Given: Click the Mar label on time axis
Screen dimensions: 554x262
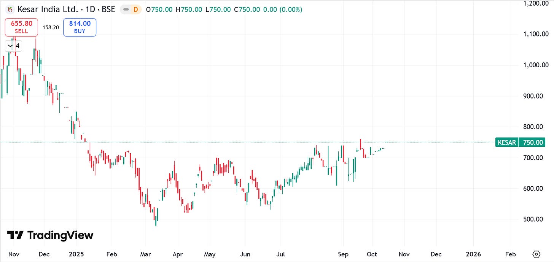Looking at the screenshot, I should tap(145, 254).
